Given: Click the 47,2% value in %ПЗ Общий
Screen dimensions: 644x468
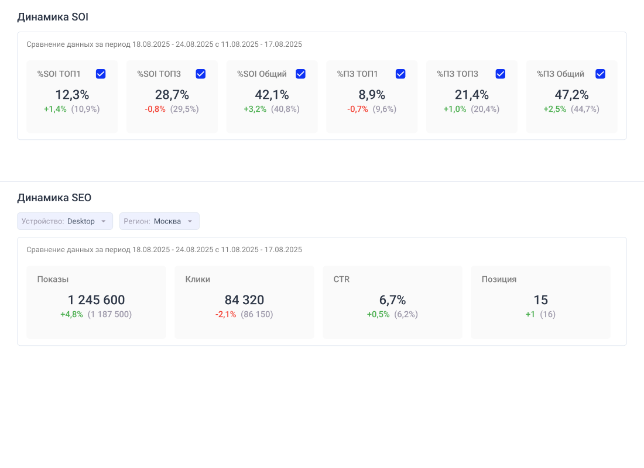Looking at the screenshot, I should pyautogui.click(x=571, y=95).
